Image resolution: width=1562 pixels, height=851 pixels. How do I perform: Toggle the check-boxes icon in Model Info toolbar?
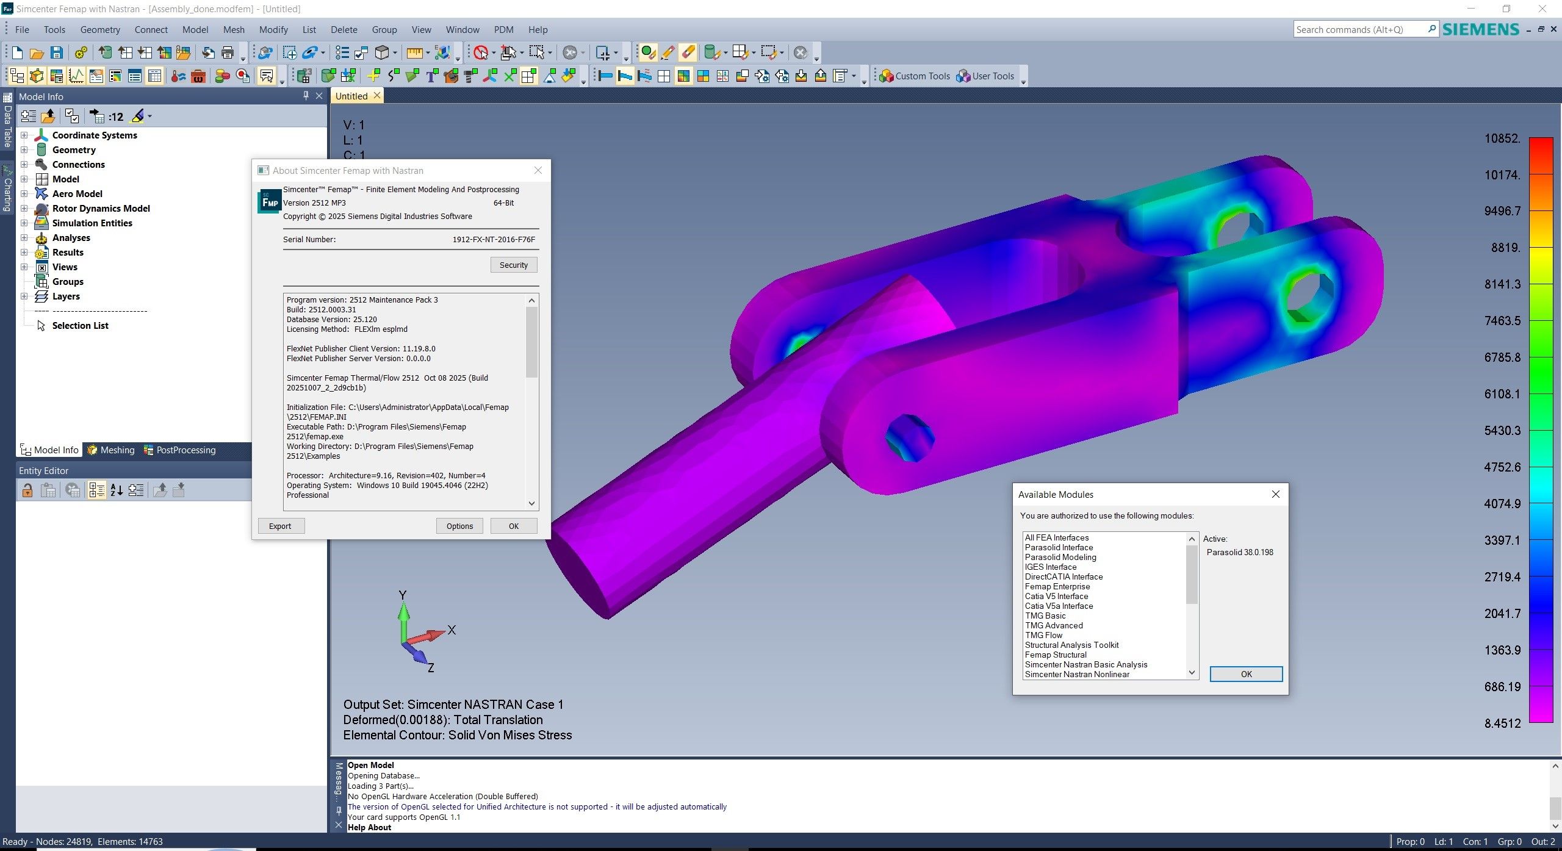point(72,116)
